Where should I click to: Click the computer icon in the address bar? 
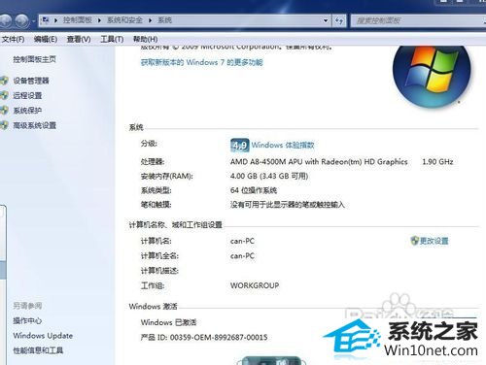[46, 20]
